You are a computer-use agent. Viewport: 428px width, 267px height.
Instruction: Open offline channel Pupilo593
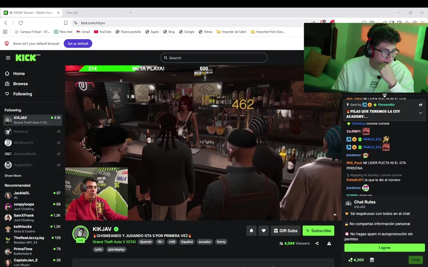pyautogui.click(x=33, y=165)
